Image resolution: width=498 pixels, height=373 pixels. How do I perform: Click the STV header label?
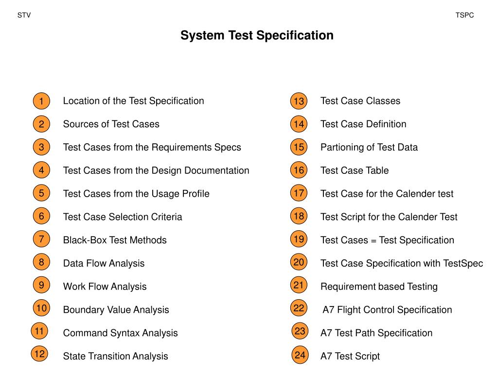[24, 15]
